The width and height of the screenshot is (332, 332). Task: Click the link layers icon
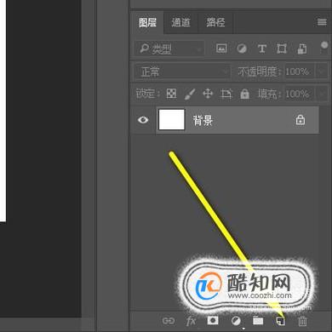[x=169, y=321]
